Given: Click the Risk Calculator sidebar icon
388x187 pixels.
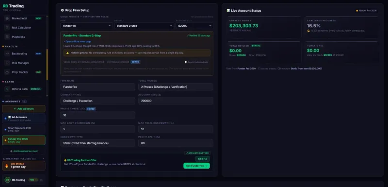Looking at the screenshot, I should [x=7, y=28].
